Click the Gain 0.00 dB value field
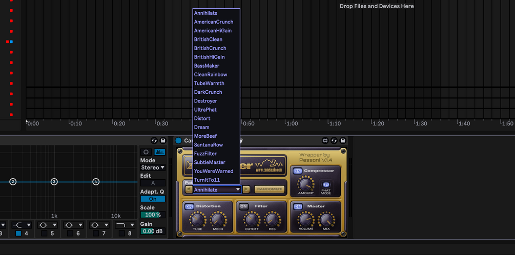Image resolution: width=515 pixels, height=255 pixels. (x=153, y=231)
